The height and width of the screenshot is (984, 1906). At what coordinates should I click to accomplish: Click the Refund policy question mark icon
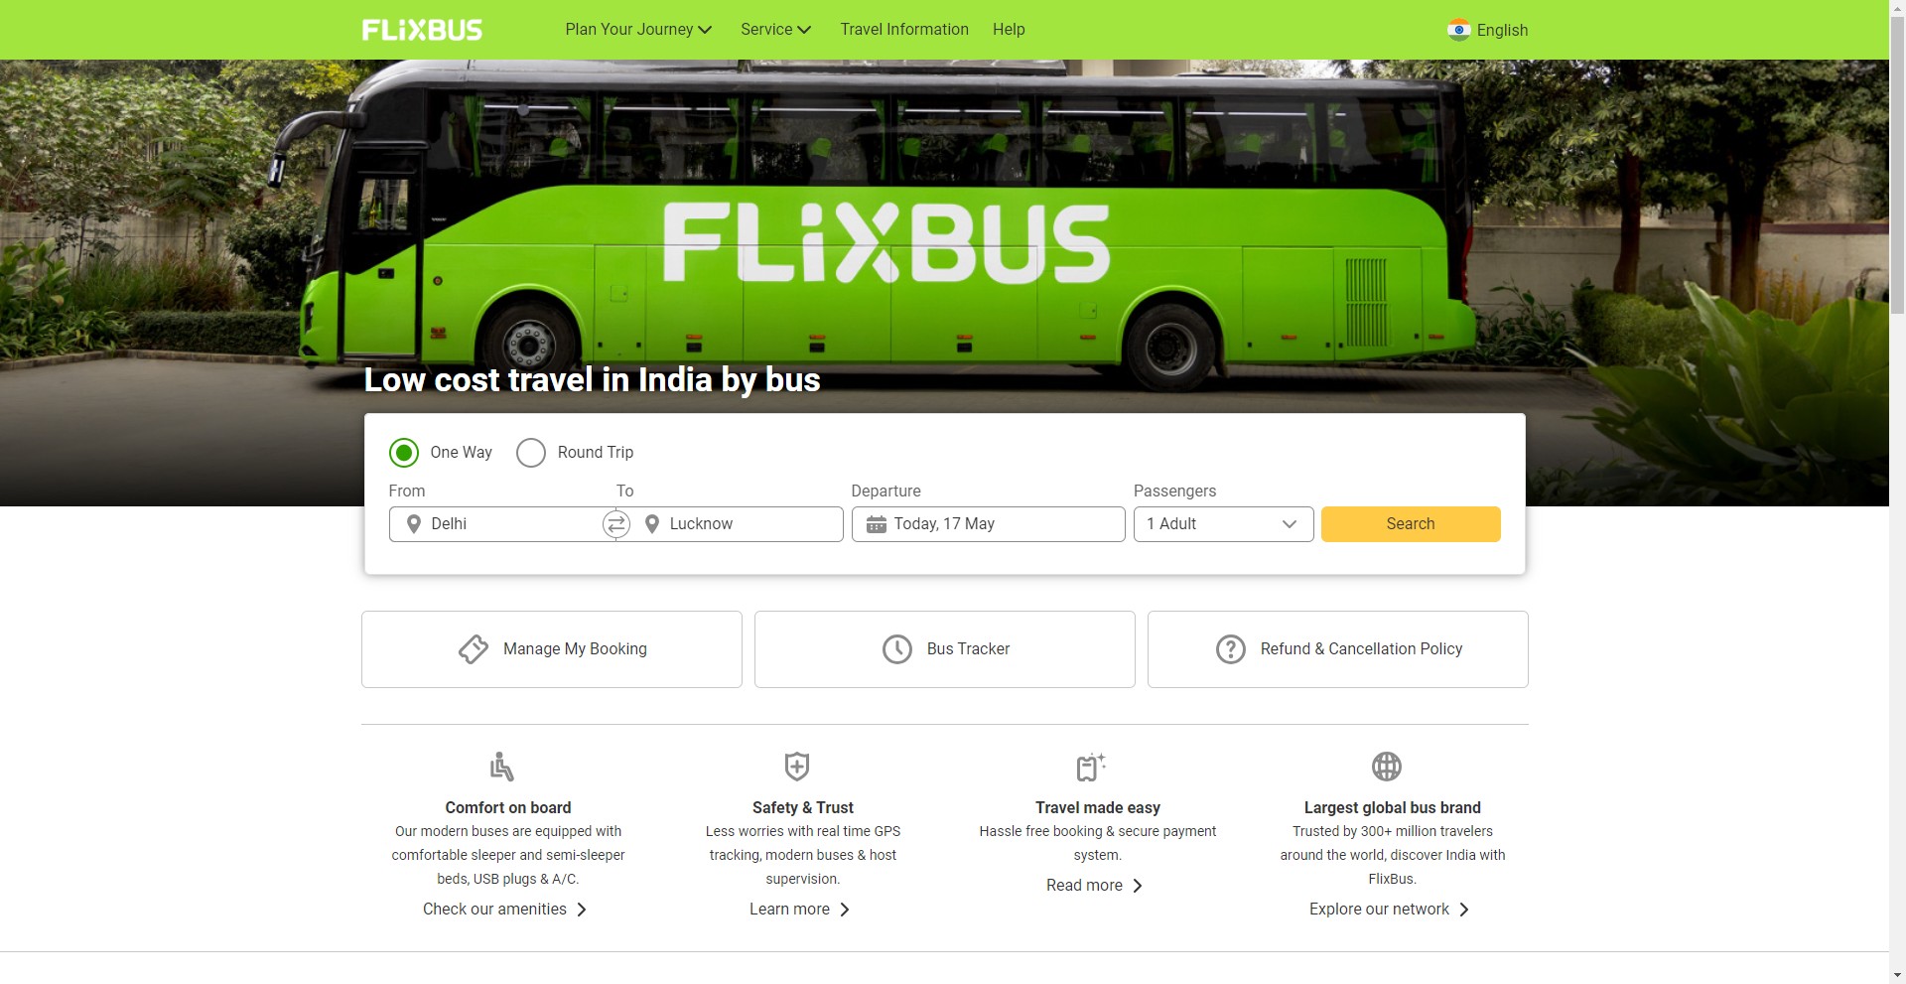click(x=1231, y=649)
